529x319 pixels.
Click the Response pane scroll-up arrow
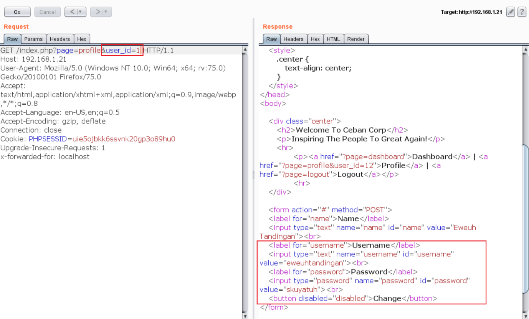(x=526, y=49)
